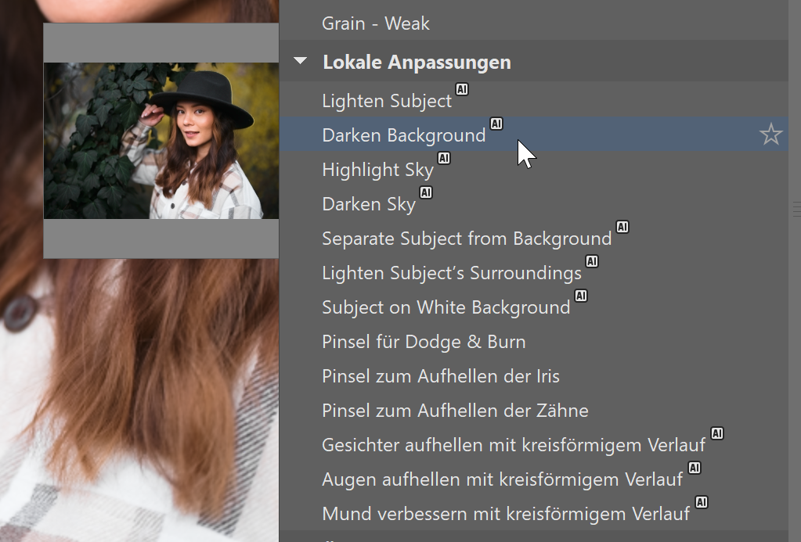Click the AI badge next to Lighten Subject
801x542 pixels.
[462, 90]
